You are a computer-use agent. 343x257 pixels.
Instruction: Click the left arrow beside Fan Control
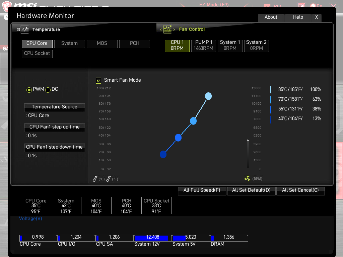pos(160,29)
